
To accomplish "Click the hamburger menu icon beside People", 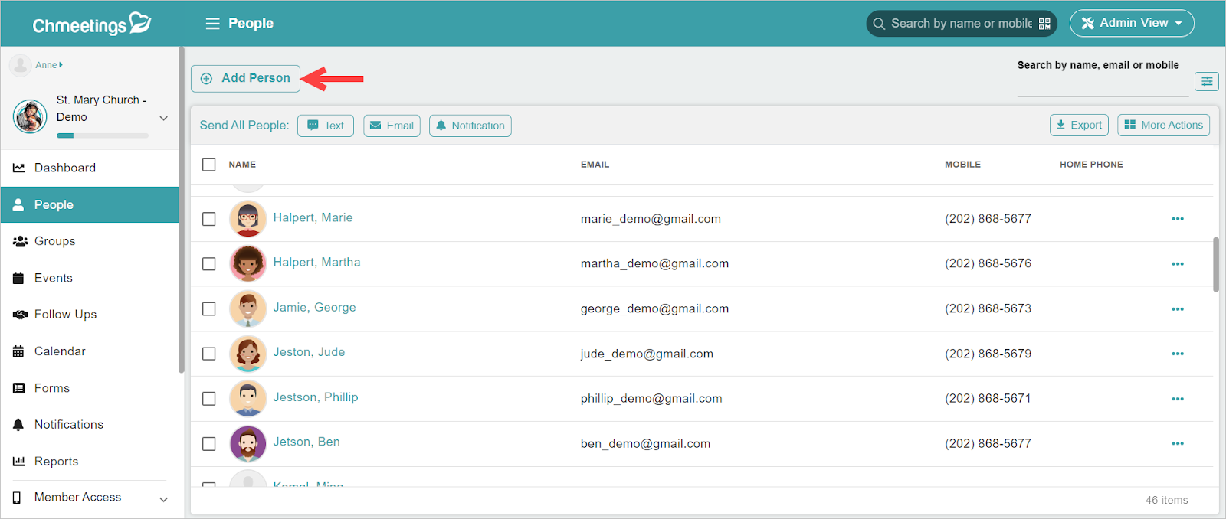I will coord(212,24).
